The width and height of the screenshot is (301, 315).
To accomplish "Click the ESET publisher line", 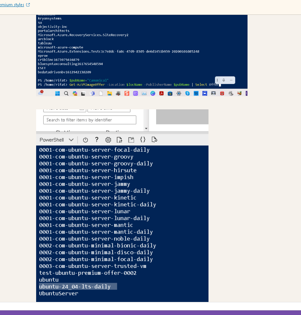I will 42,68.
